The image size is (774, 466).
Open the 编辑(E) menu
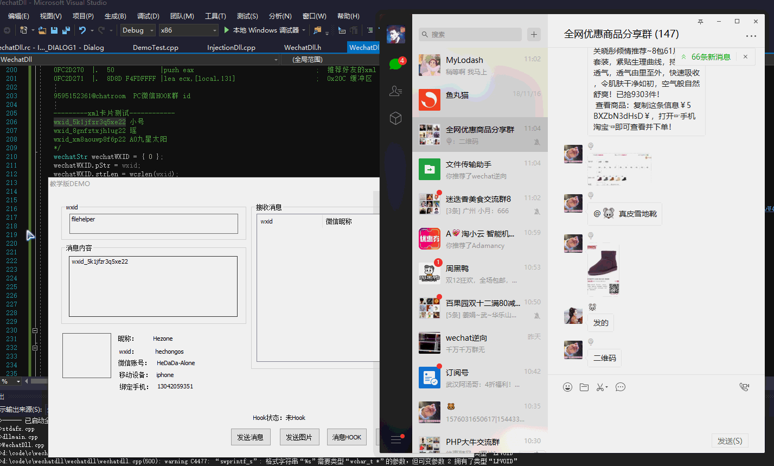pyautogui.click(x=18, y=16)
